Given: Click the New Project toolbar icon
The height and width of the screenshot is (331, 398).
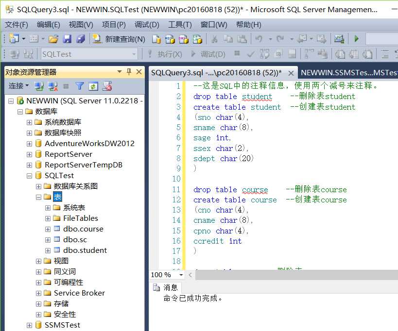Looking at the screenshot, I should (x=14, y=39).
